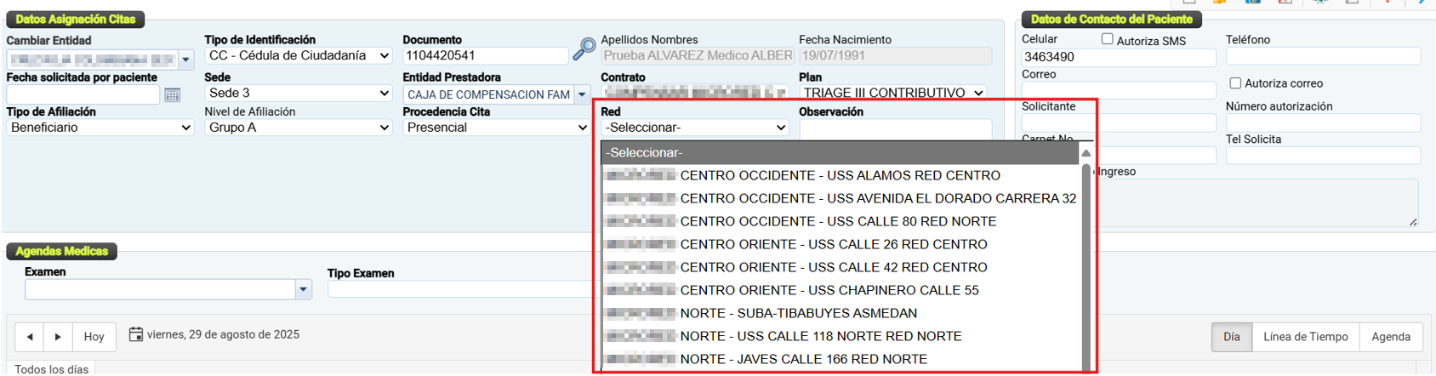Open the Todos los días tab
Image resolution: width=1436 pixels, height=376 pixels.
[x=51, y=369]
